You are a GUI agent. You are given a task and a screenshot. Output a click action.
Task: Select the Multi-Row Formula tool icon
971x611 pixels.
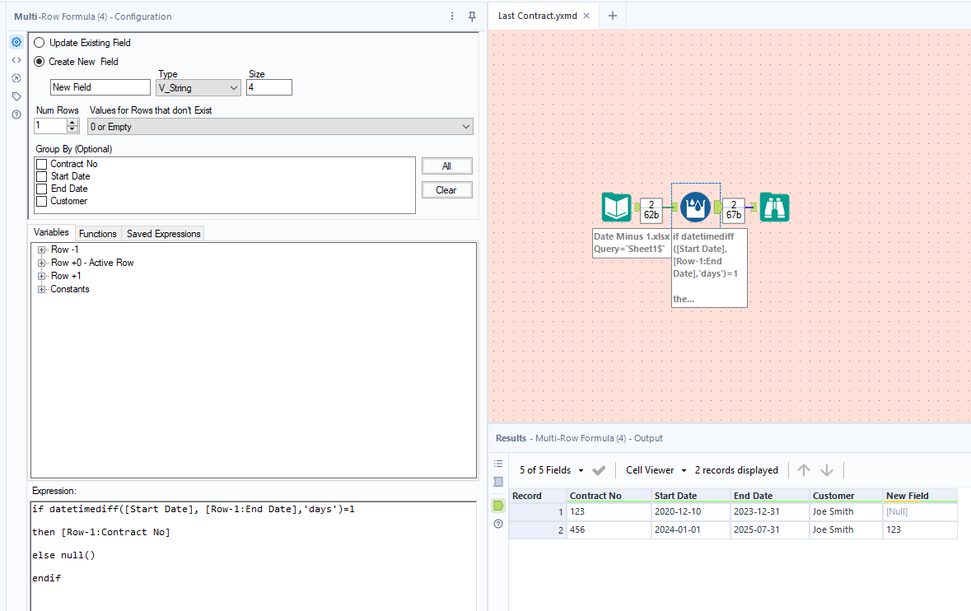pyautogui.click(x=696, y=207)
